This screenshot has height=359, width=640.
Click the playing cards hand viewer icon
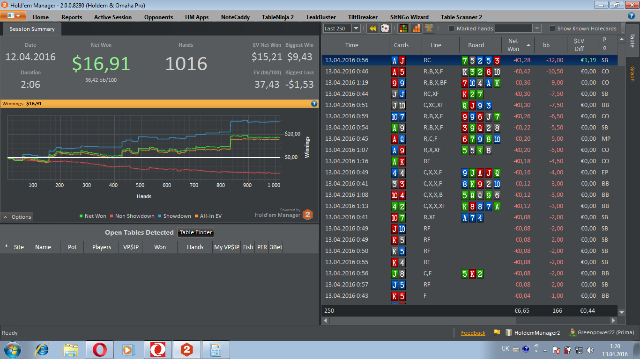pyautogui.click(x=385, y=29)
